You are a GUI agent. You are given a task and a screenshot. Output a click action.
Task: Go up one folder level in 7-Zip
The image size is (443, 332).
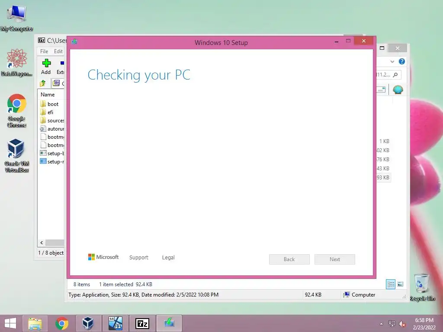43,83
